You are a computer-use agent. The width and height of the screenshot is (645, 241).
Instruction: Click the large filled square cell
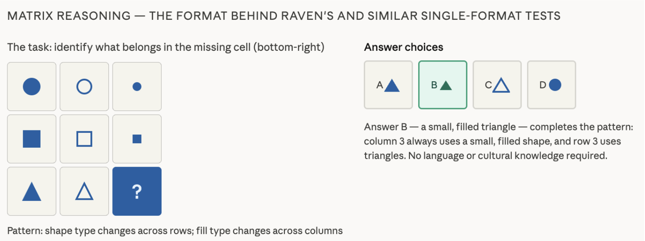point(31,139)
